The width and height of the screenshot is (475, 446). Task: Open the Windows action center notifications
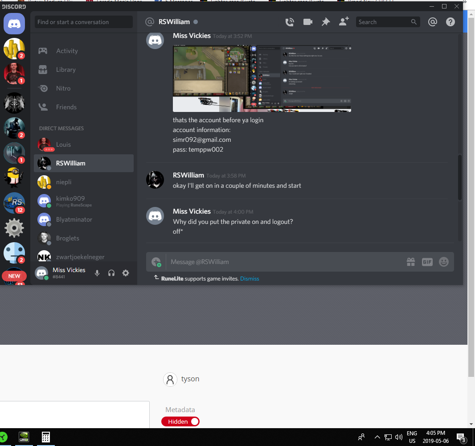point(461,437)
